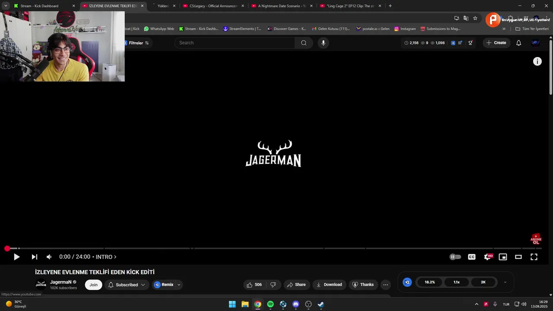Image resolution: width=553 pixels, height=311 pixels.
Task: Open vidIQ list icon in header
Action: (x=460, y=43)
